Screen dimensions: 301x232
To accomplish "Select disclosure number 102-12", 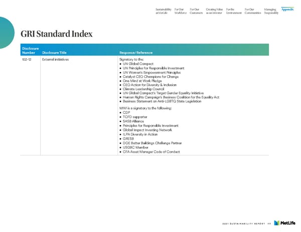I will (x=27, y=59).
